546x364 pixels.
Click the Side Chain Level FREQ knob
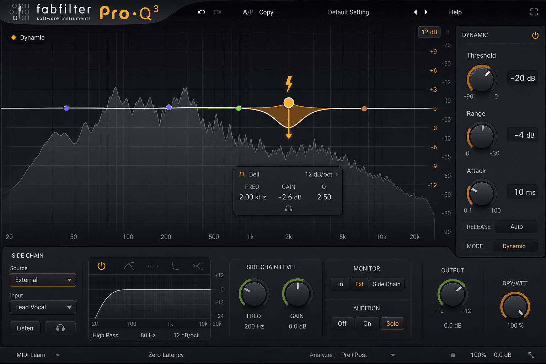tap(254, 294)
